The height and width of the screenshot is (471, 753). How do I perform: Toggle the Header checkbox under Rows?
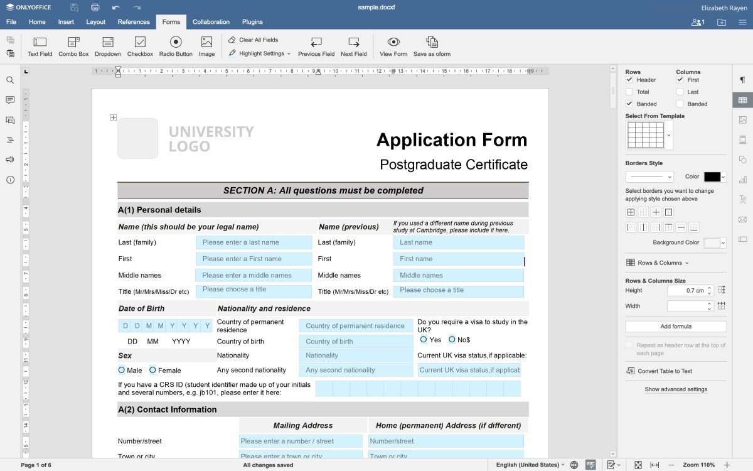pos(629,80)
